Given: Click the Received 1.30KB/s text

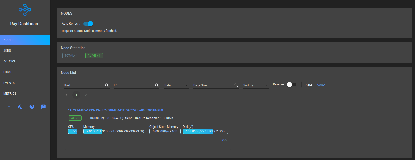Looking at the screenshot, I should tap(159, 118).
